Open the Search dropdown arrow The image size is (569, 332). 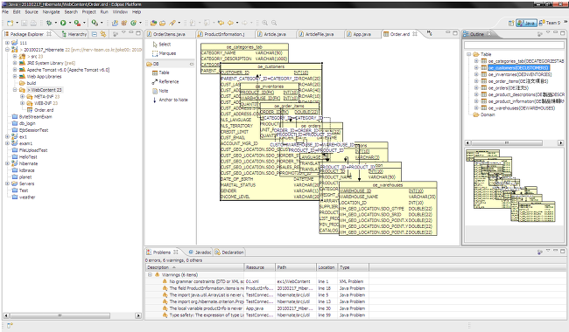[x=179, y=23]
